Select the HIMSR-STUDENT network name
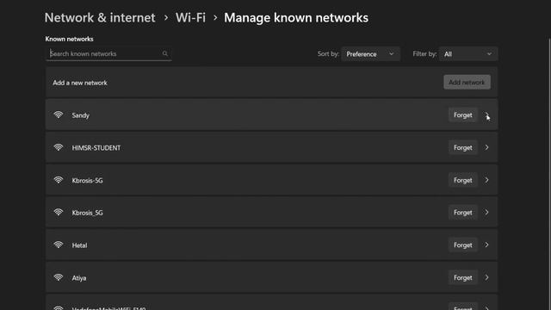The image size is (551, 310). [x=96, y=147]
